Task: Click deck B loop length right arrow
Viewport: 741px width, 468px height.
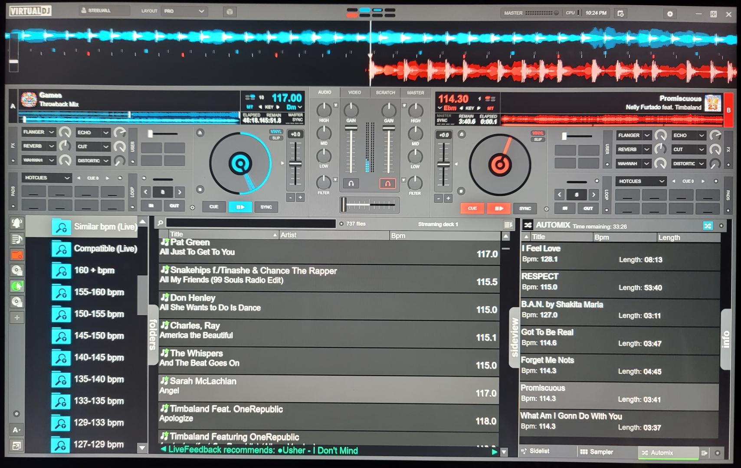Action: point(593,195)
